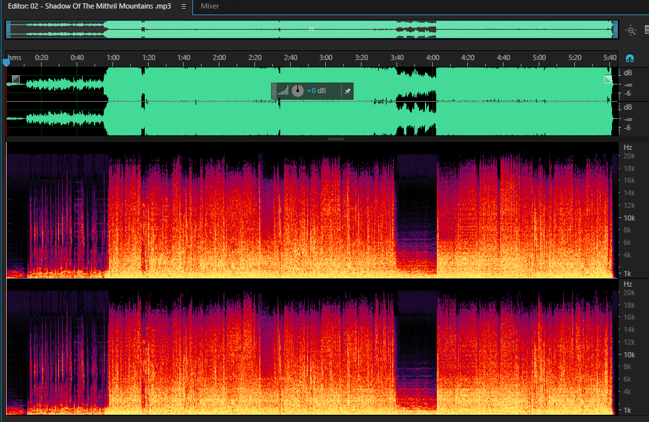Click the 4:20 mark on the timeline ruler
This screenshot has height=422, width=649.
pos(468,57)
